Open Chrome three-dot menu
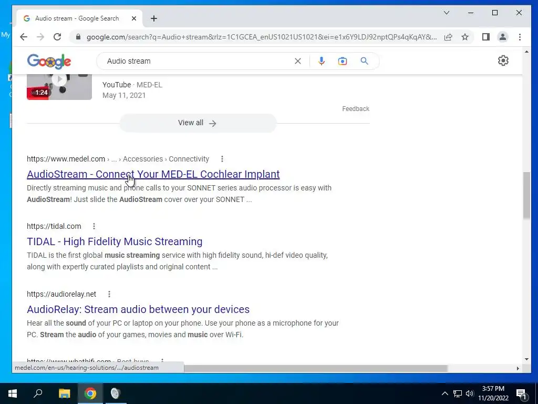 pyautogui.click(x=520, y=37)
